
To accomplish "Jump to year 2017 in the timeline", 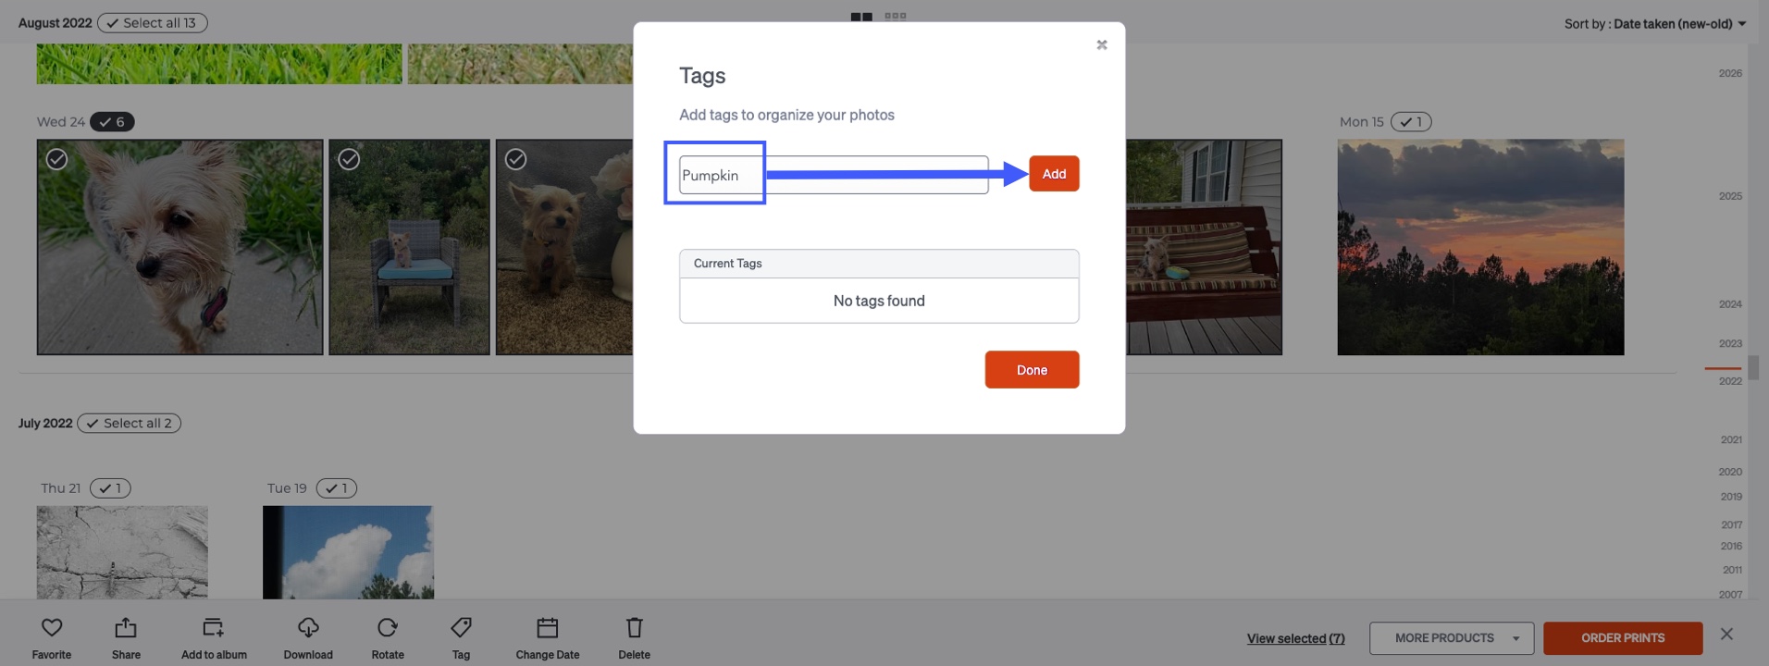I will (x=1731, y=524).
